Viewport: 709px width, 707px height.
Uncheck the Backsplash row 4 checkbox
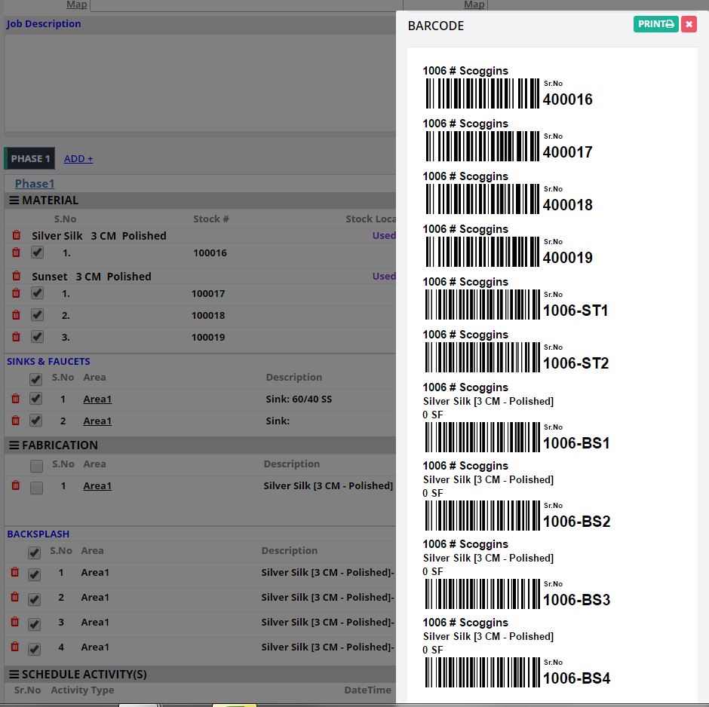pyautogui.click(x=35, y=649)
